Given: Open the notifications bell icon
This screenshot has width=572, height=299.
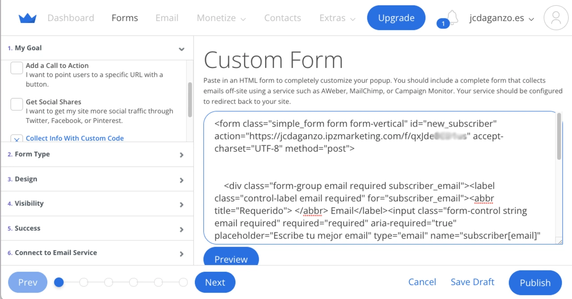Looking at the screenshot, I should [453, 17].
